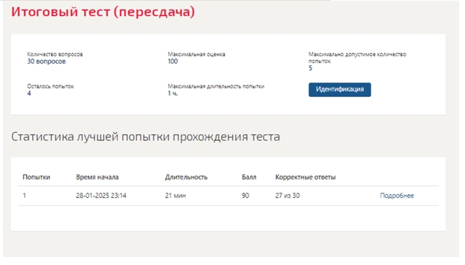The width and height of the screenshot is (465, 265).
Task: Click the Идентификация button
Action: (x=339, y=89)
